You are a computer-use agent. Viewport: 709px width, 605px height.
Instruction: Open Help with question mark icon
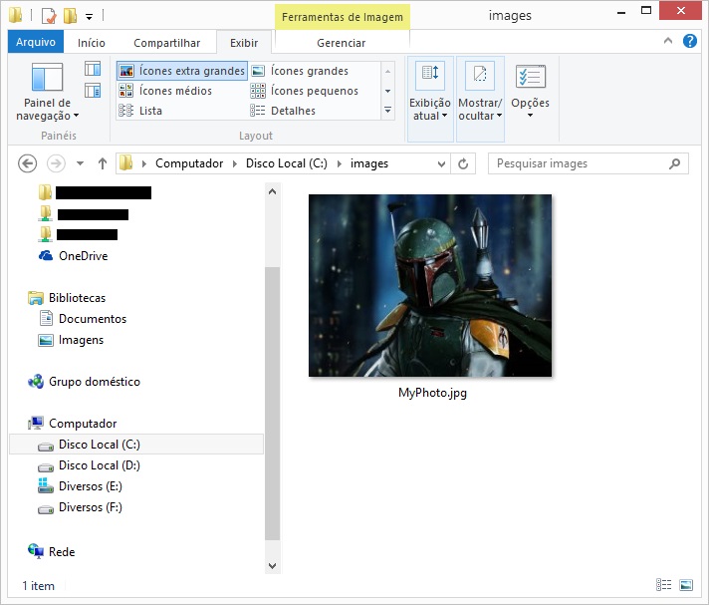[x=689, y=41]
